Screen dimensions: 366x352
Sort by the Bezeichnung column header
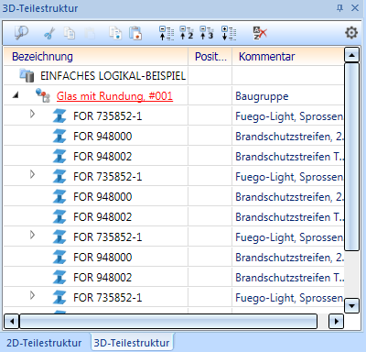pos(96,57)
